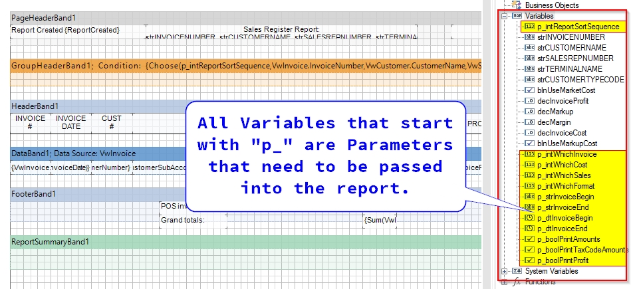Select the p_boolPrintProfit parameter name
Viewport: 631px width, 289px height.
[563, 260]
